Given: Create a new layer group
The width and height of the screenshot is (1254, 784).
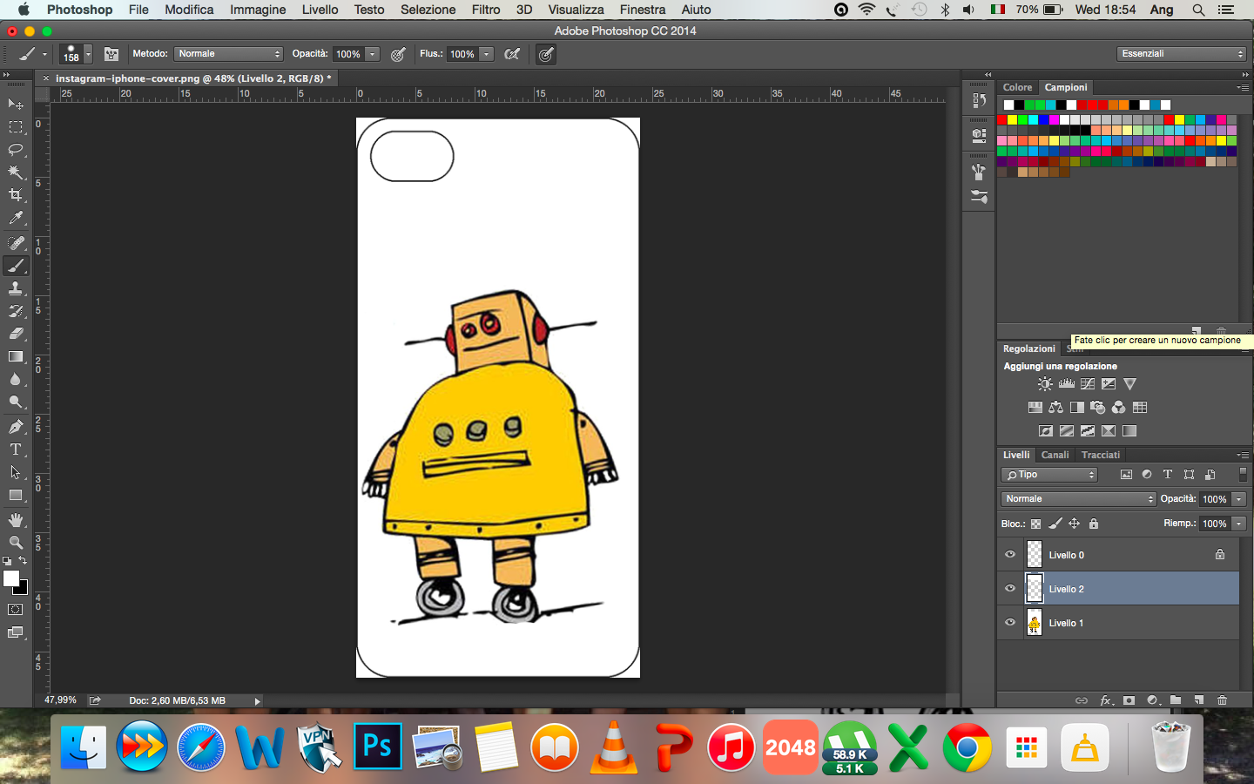Looking at the screenshot, I should pyautogui.click(x=1176, y=700).
